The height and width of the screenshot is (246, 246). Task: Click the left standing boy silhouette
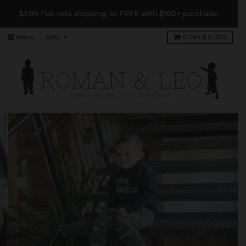coord(28,77)
